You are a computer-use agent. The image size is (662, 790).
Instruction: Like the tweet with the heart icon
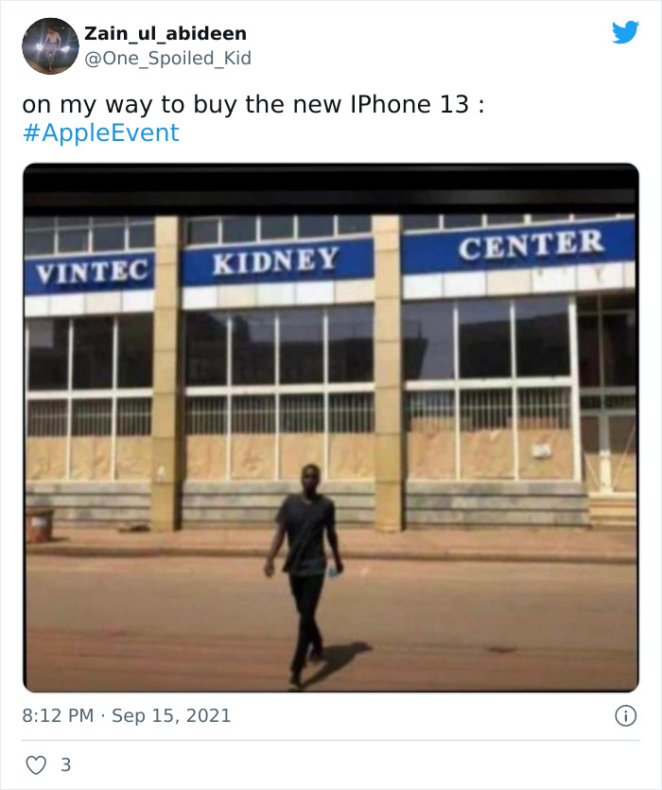click(36, 764)
